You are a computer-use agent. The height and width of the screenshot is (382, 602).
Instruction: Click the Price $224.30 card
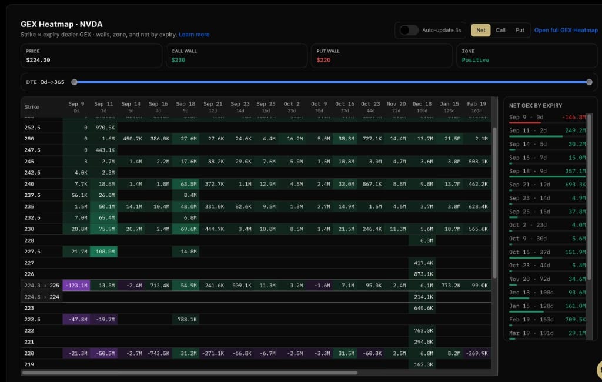click(91, 56)
